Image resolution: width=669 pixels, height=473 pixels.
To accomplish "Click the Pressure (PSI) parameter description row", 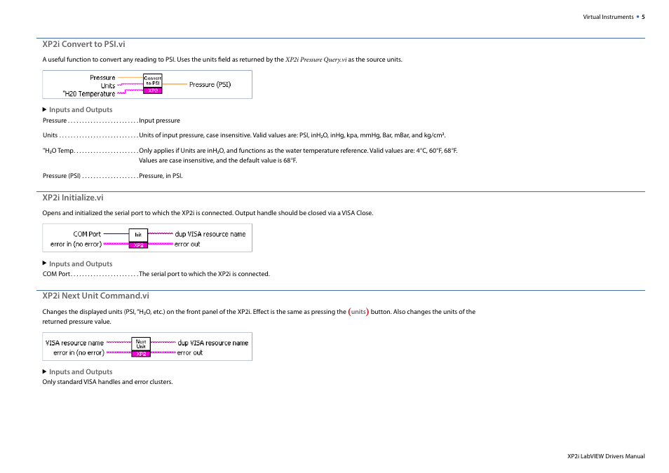I will click(113, 176).
